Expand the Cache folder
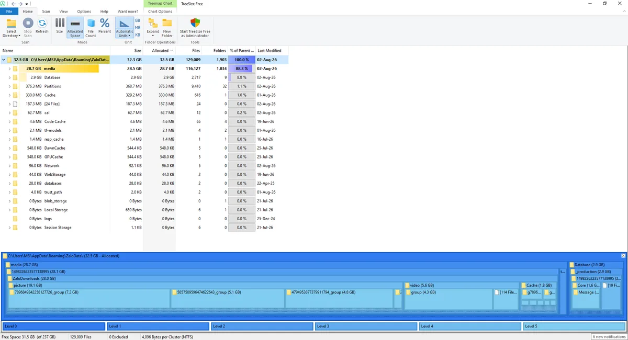This screenshot has height=340, width=628. (9, 95)
